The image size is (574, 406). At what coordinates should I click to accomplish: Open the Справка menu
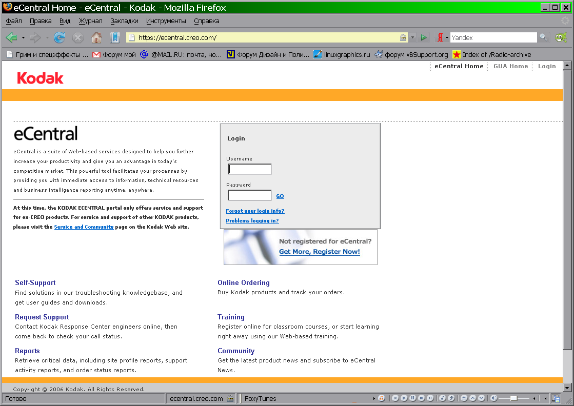(206, 21)
